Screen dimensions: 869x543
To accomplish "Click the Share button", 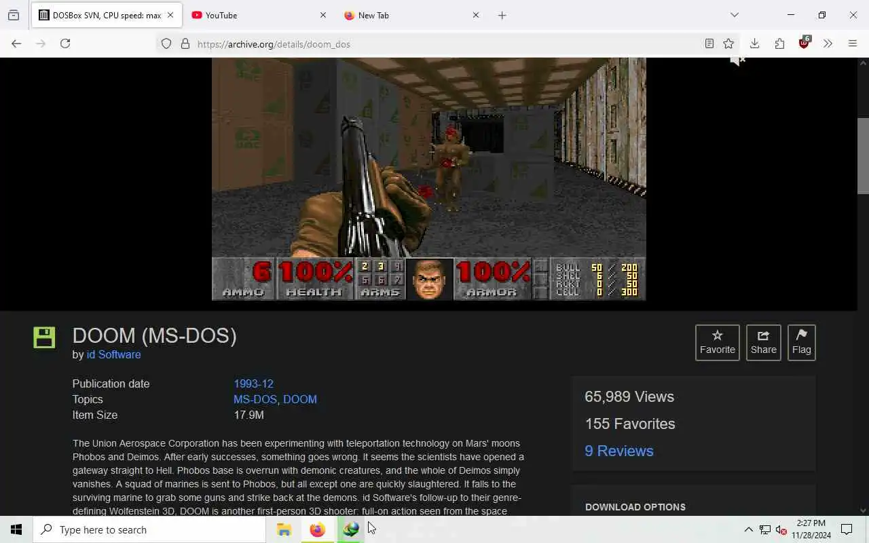I will click(763, 342).
